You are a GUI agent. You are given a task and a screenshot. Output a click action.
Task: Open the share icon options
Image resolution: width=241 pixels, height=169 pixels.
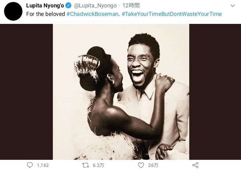tap(195, 165)
